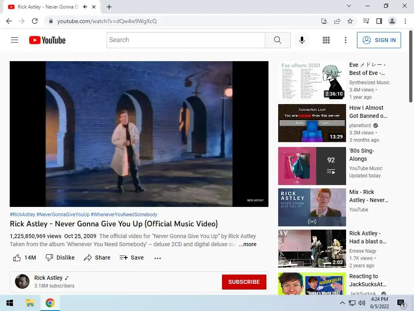
Task: Click 'Emese Nagy' channel name
Action: coord(363,251)
